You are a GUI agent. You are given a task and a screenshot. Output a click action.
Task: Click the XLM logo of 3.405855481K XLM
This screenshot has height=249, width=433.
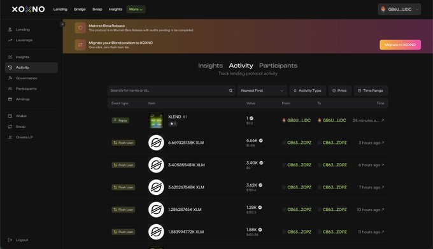point(156,165)
